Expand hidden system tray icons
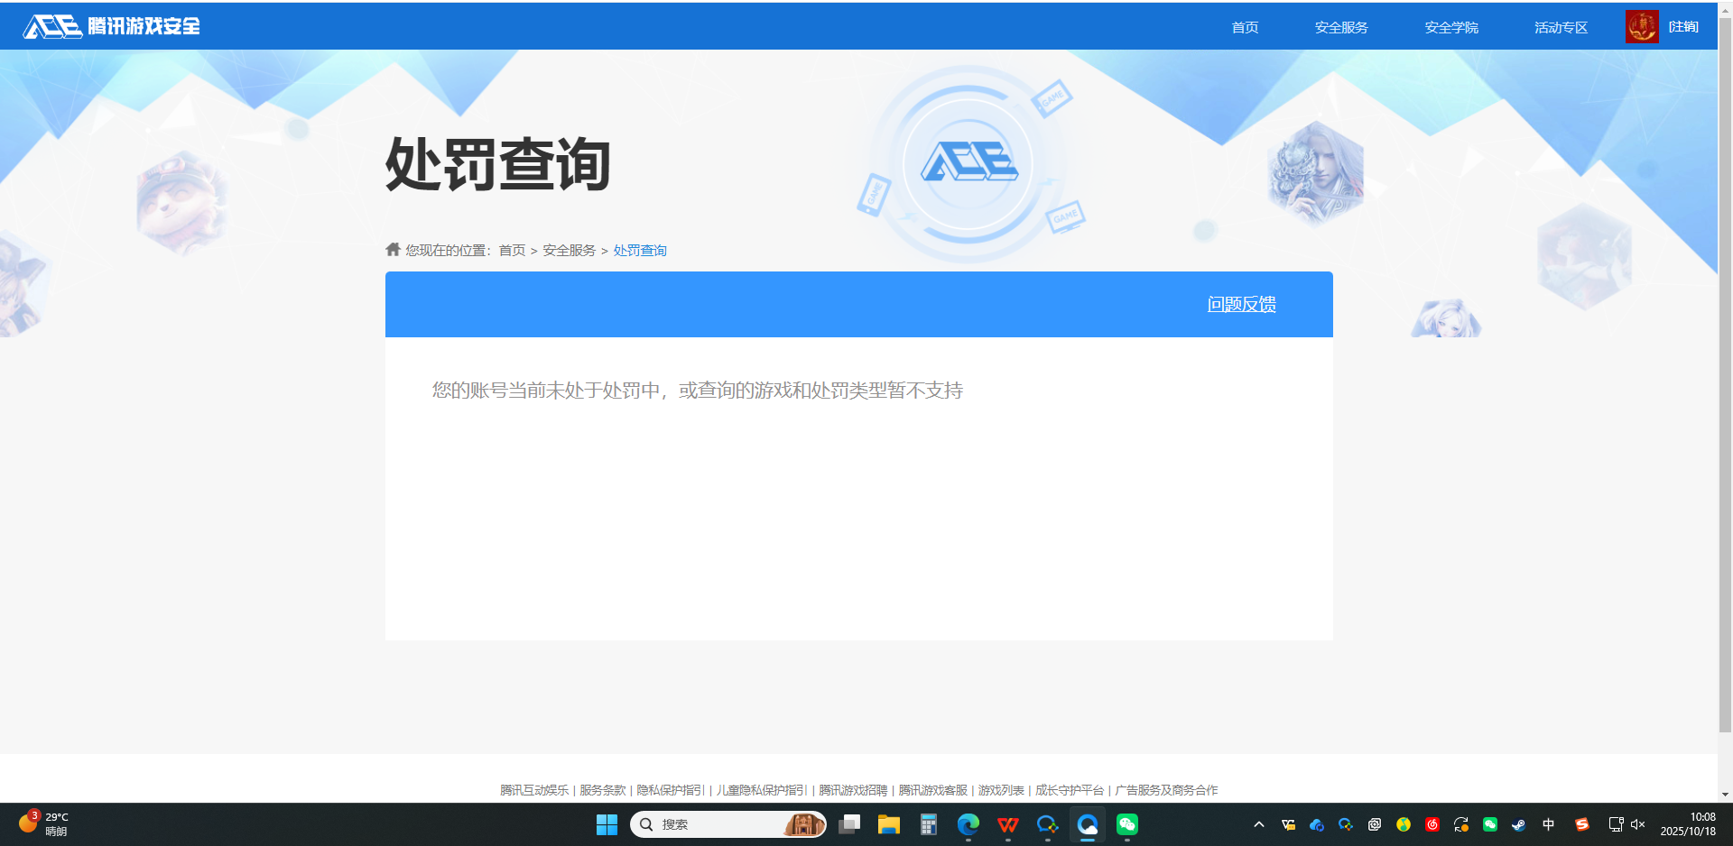Viewport: 1733px width, 846px height. [x=1258, y=824]
